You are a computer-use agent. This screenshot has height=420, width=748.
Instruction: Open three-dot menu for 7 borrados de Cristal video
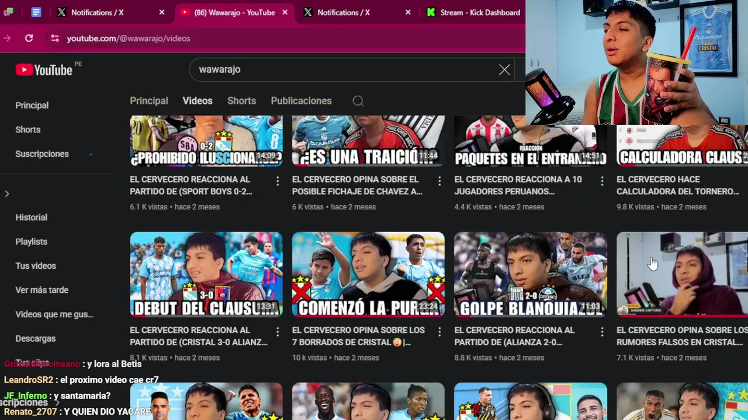[x=439, y=332]
